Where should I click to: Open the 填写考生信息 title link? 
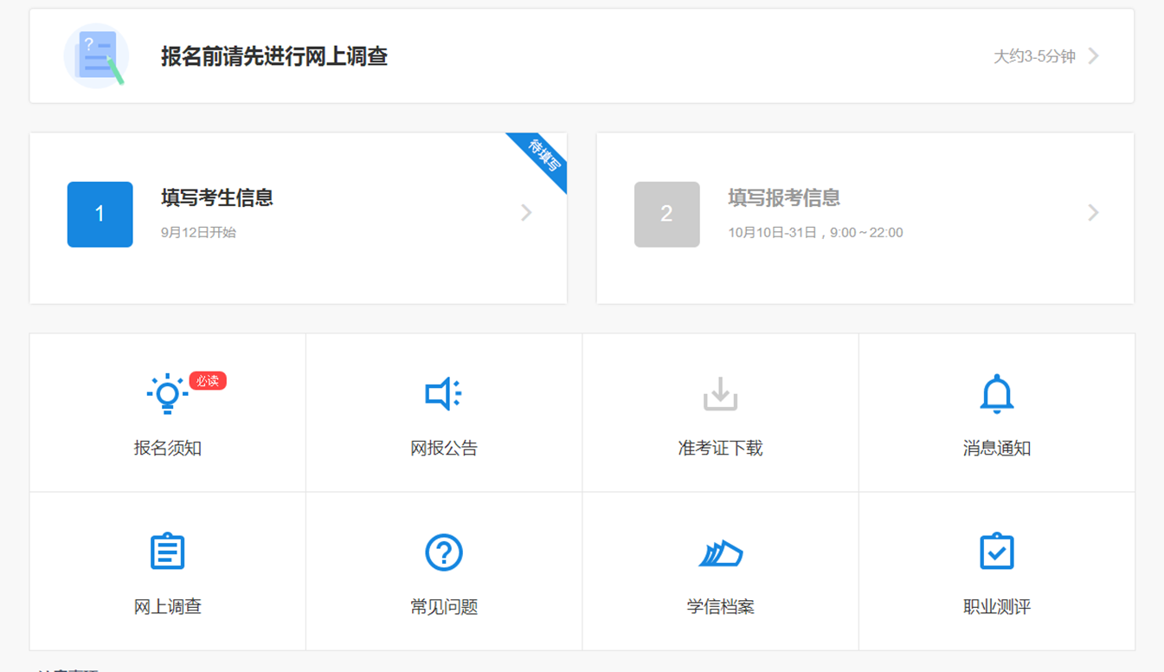pyautogui.click(x=217, y=198)
